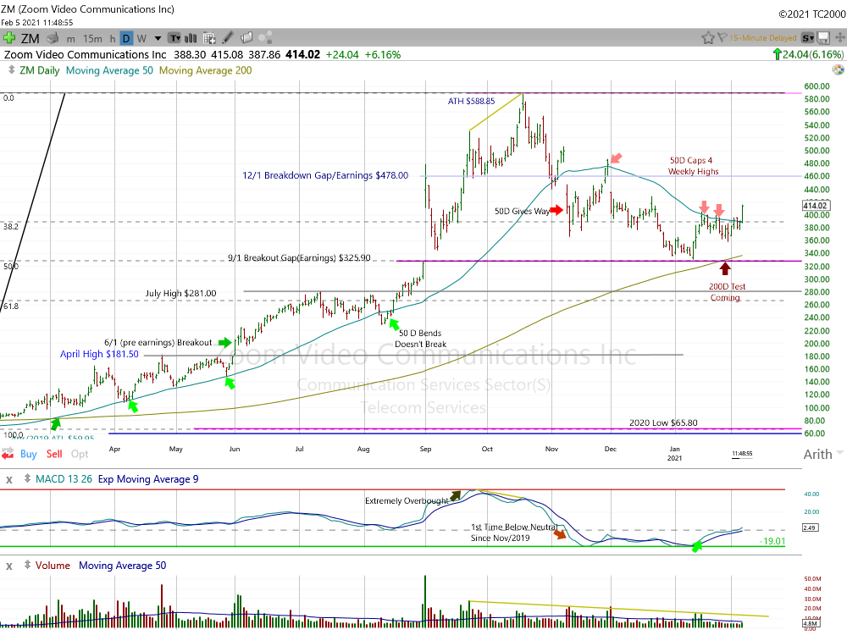The width and height of the screenshot is (847, 635).
Task: Click the '12/1 Breakdown Gap/Earnings $478.00' annotation
Action: coord(325,175)
